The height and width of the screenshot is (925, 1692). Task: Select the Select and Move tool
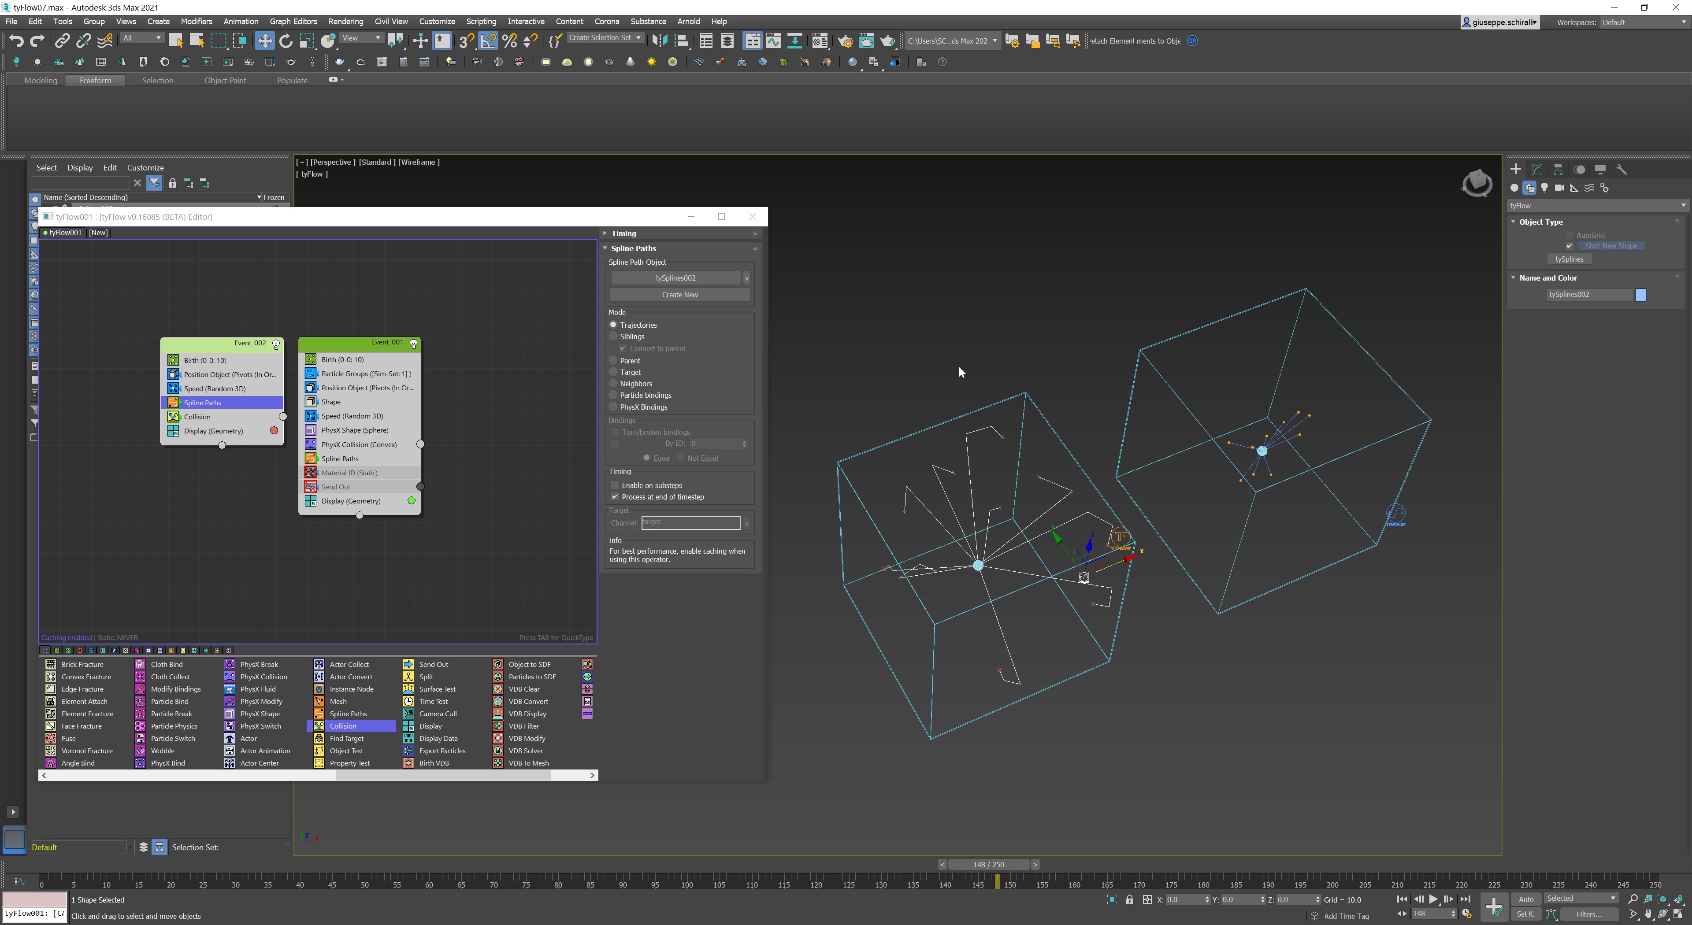264,41
